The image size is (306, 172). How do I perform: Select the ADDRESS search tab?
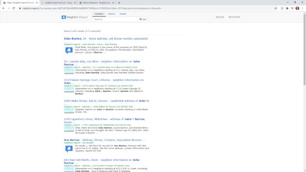99,14
